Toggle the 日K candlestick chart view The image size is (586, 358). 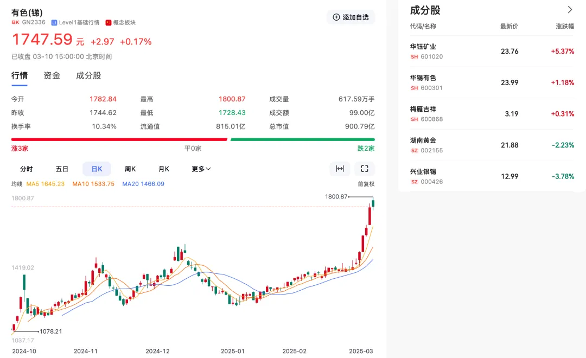(97, 169)
